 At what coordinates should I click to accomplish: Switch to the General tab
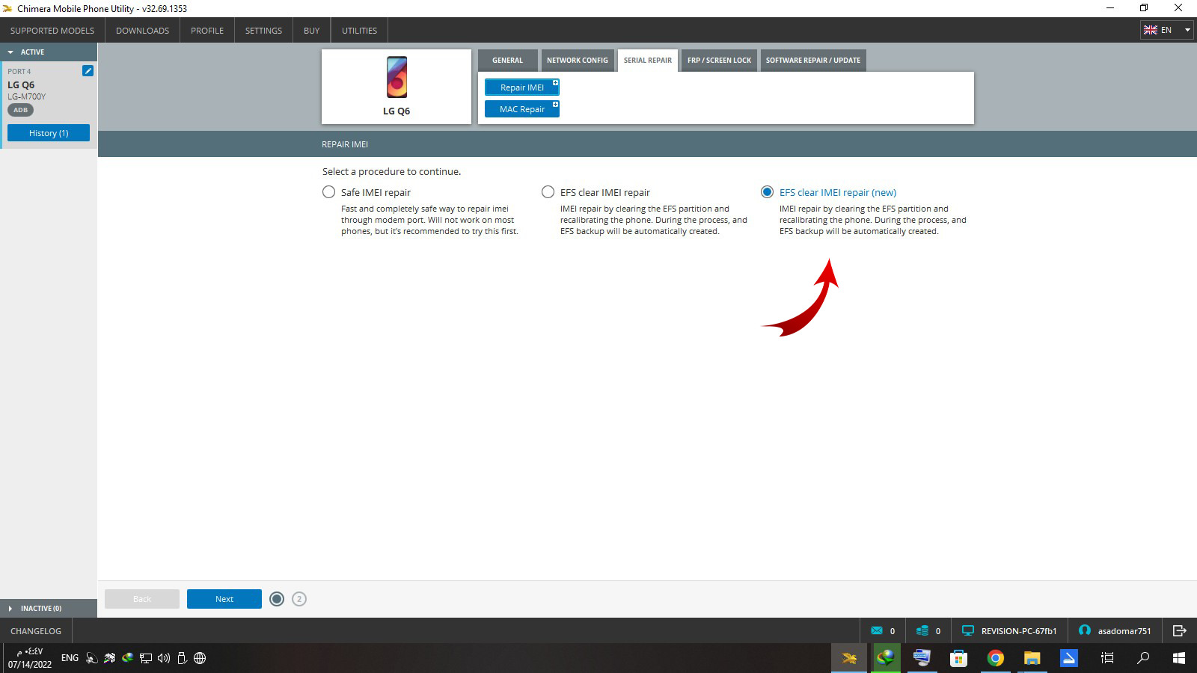(507, 61)
